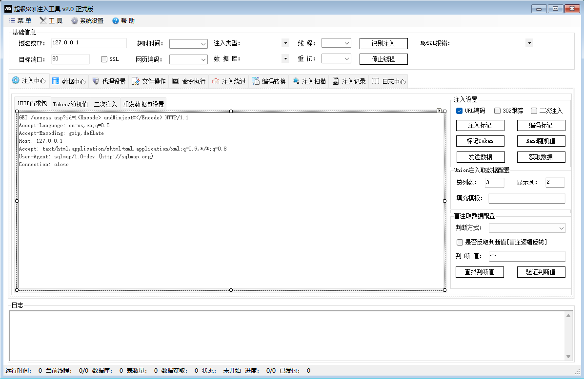The height and width of the screenshot is (379, 584).
Task: Click the 总列数 input field
Action: click(495, 183)
